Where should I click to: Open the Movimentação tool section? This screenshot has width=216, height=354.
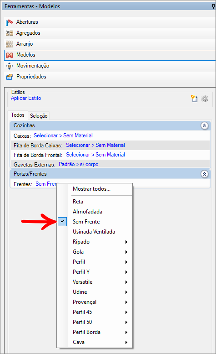110,66
